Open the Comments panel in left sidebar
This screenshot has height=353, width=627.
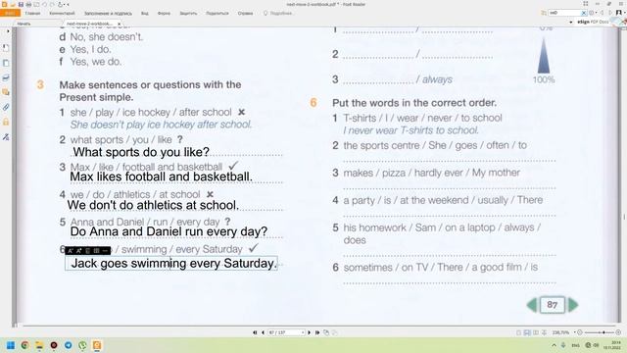click(6, 92)
